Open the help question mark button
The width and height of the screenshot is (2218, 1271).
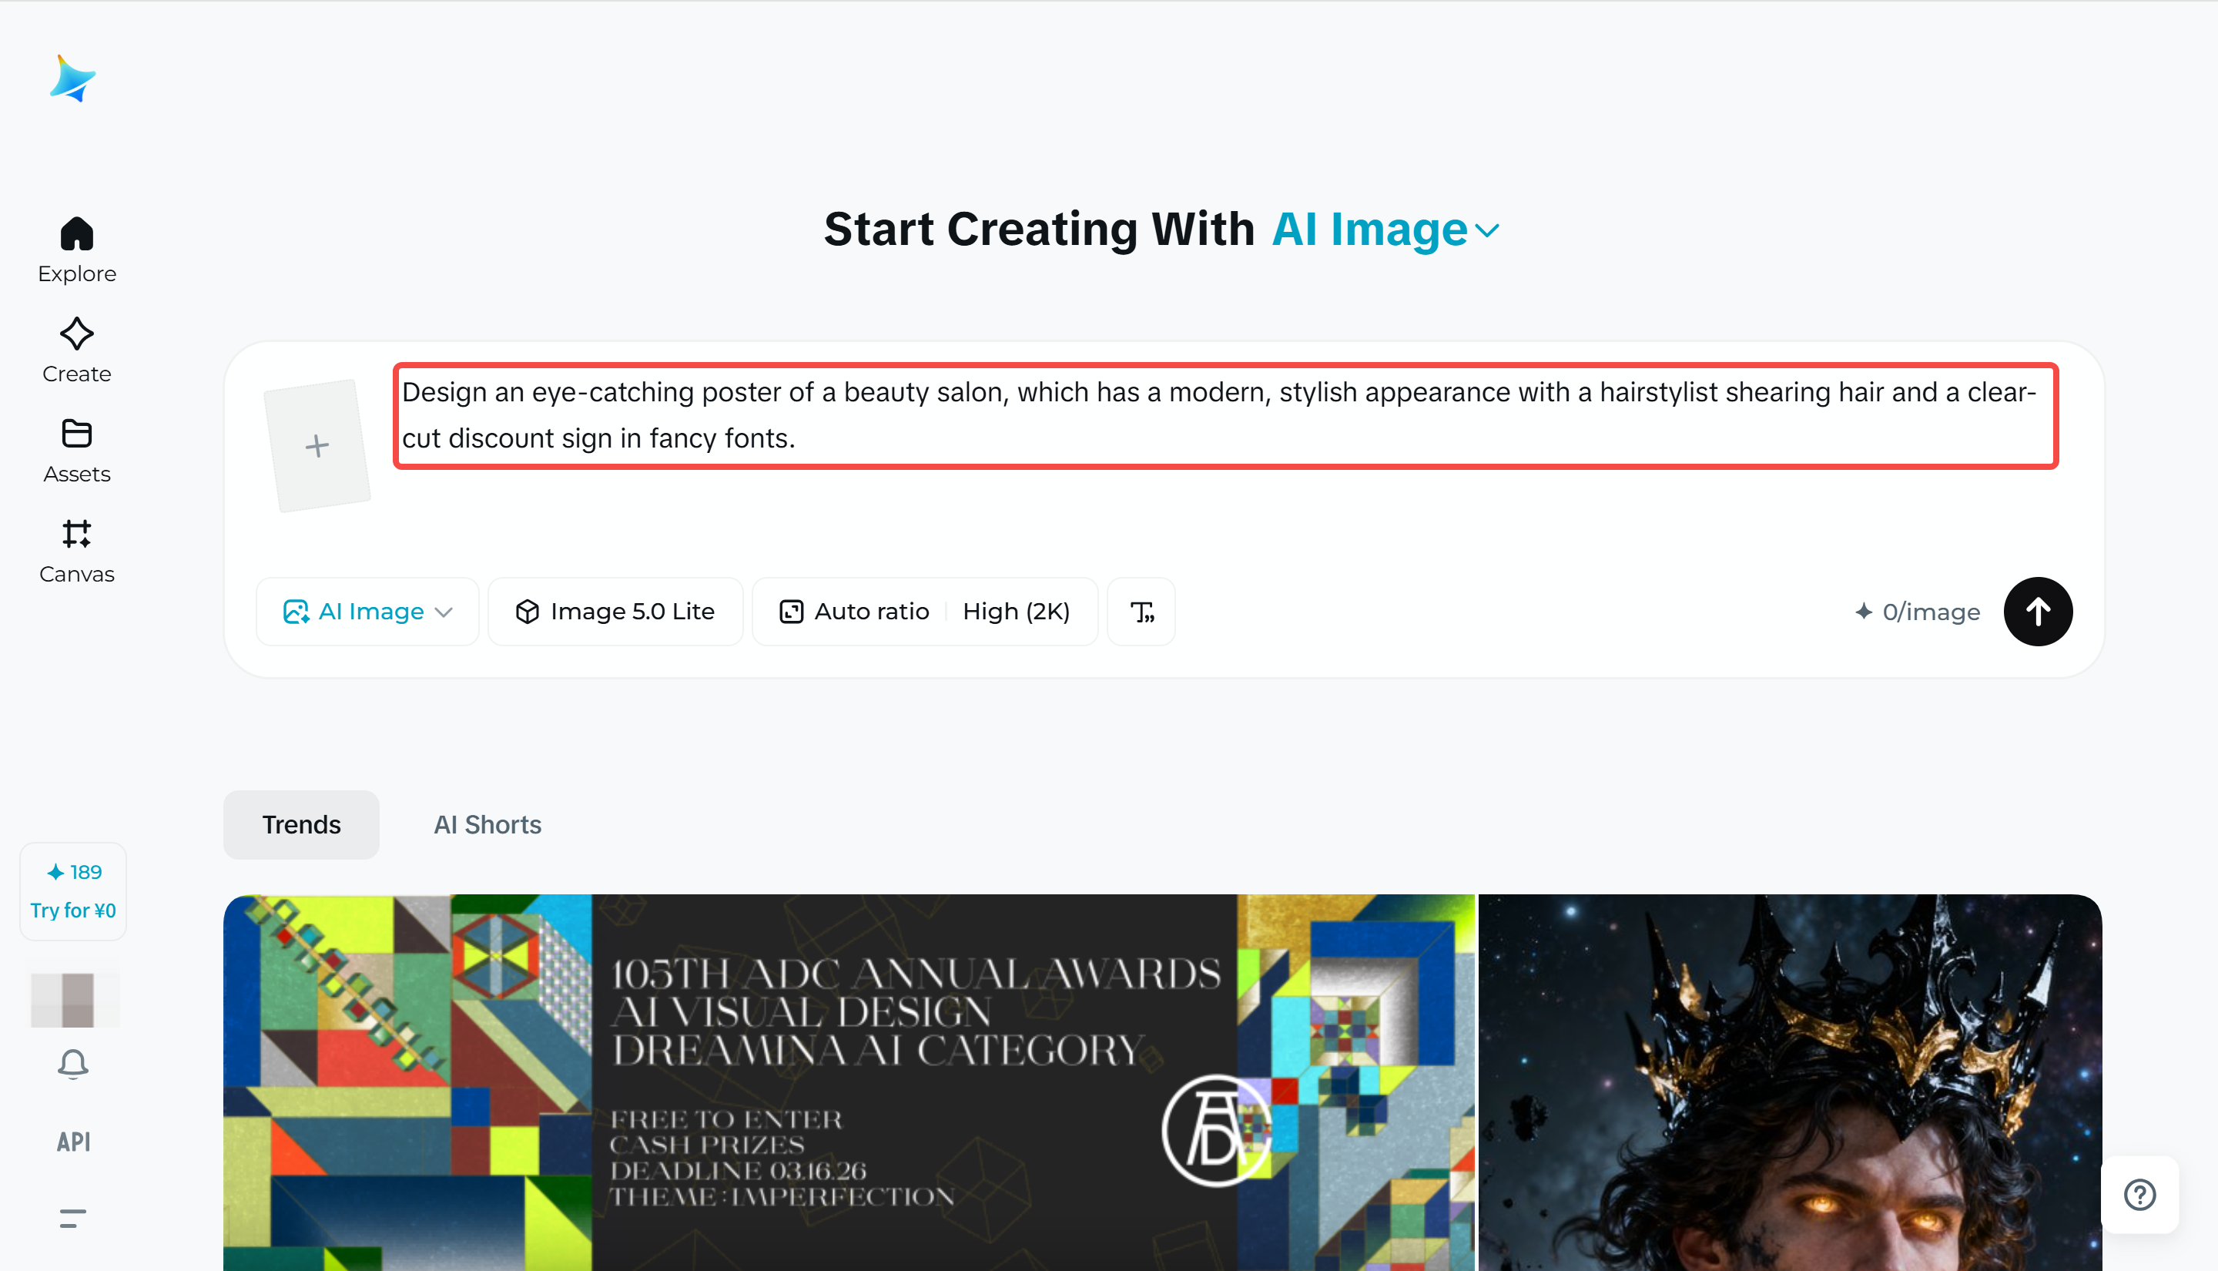(2139, 1194)
